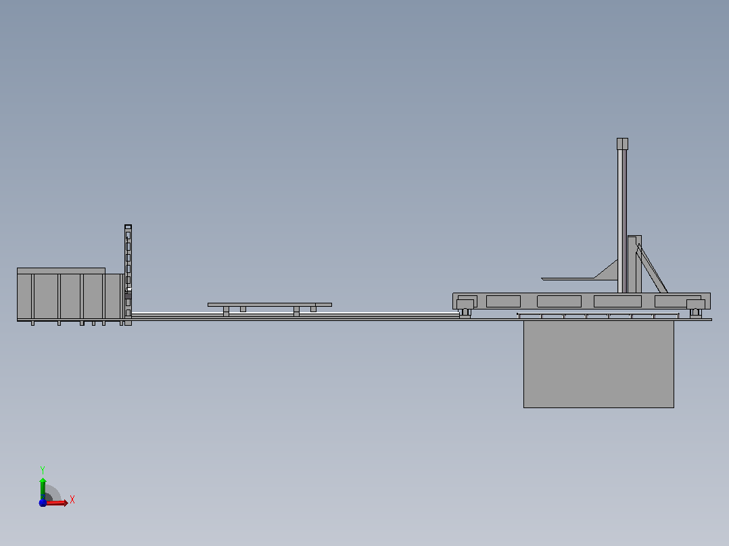Select the right wheel bracket of the carriage

696,307
